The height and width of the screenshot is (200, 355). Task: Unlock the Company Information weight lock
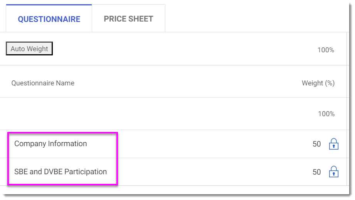pos(333,144)
